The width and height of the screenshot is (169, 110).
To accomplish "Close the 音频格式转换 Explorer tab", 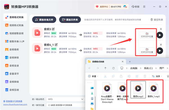I will 123,62.
